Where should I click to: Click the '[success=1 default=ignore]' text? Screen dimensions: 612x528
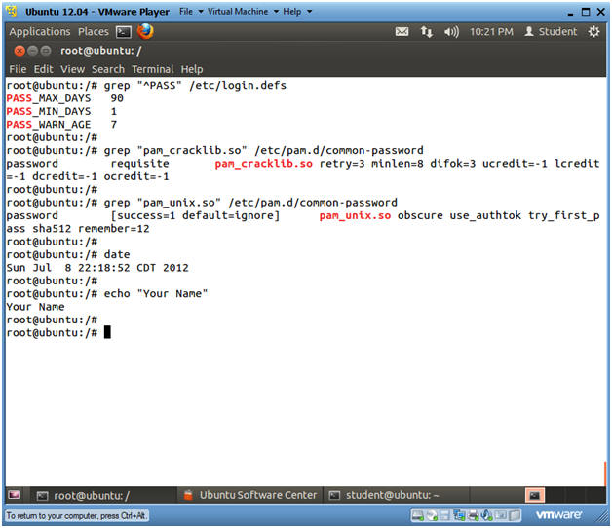point(195,215)
